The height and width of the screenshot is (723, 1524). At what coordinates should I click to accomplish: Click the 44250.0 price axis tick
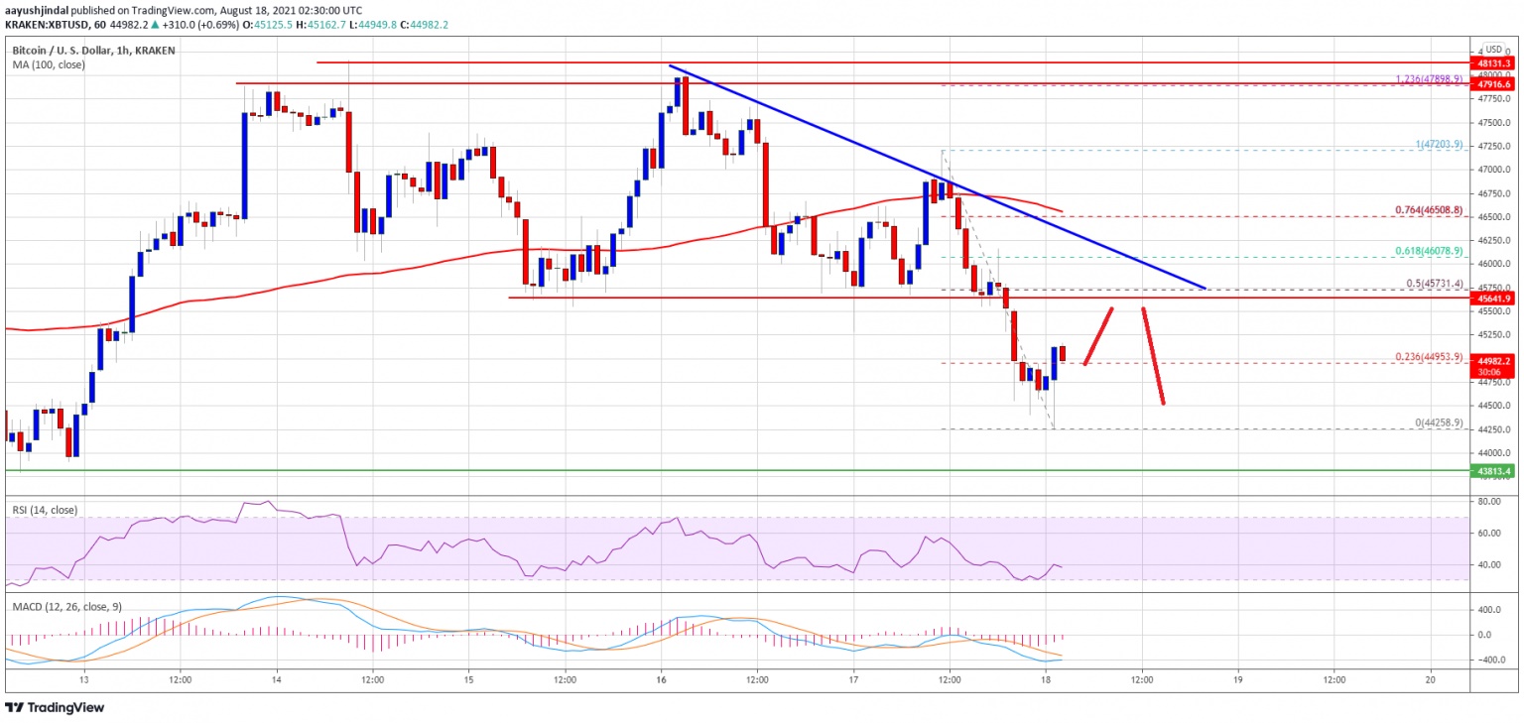pos(1495,430)
